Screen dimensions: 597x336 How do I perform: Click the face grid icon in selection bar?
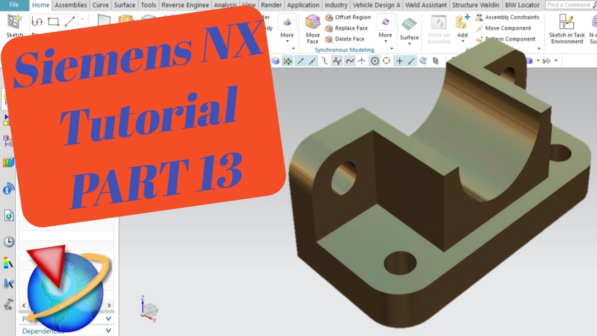pos(436,61)
